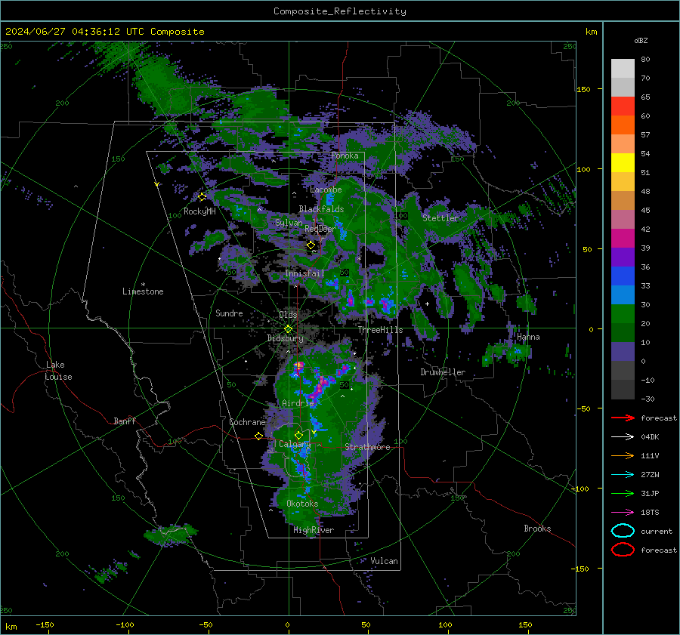
Task: Click the Stettler label
Action: pyautogui.click(x=440, y=218)
